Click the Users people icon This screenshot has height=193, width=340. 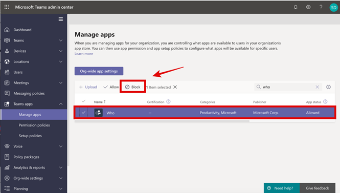(x=7, y=72)
